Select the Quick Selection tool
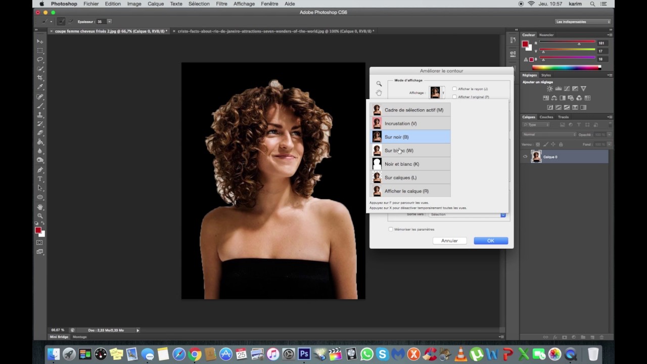Viewport: 647px width, 364px height. (40, 69)
